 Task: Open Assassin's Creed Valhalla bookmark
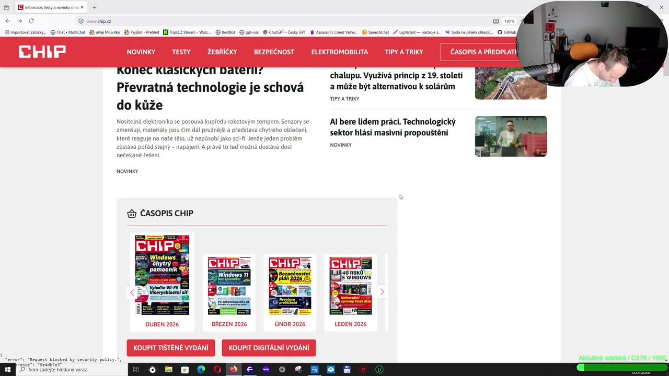[334, 32]
